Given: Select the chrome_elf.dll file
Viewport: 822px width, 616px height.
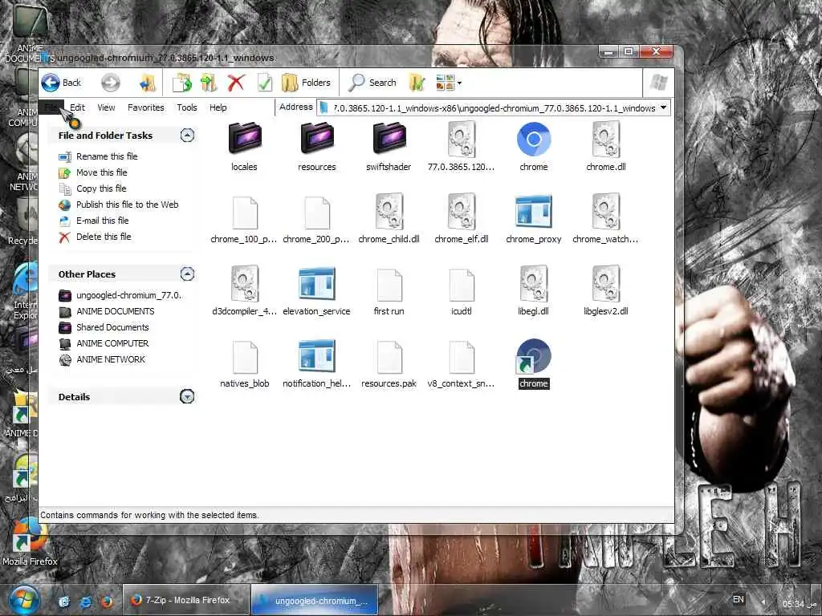Looking at the screenshot, I should click(x=462, y=219).
